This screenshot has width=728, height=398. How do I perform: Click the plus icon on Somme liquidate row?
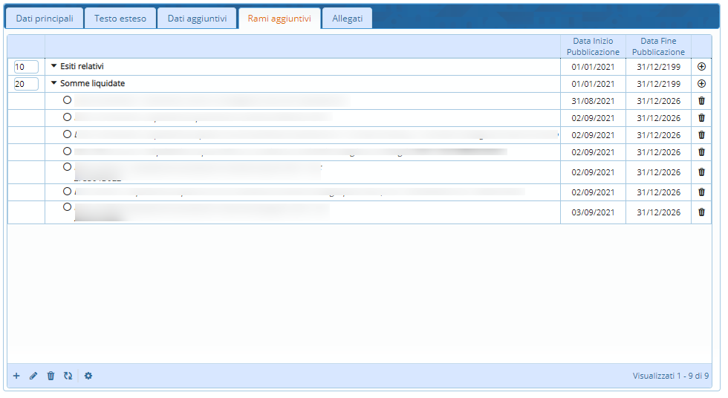[701, 84]
